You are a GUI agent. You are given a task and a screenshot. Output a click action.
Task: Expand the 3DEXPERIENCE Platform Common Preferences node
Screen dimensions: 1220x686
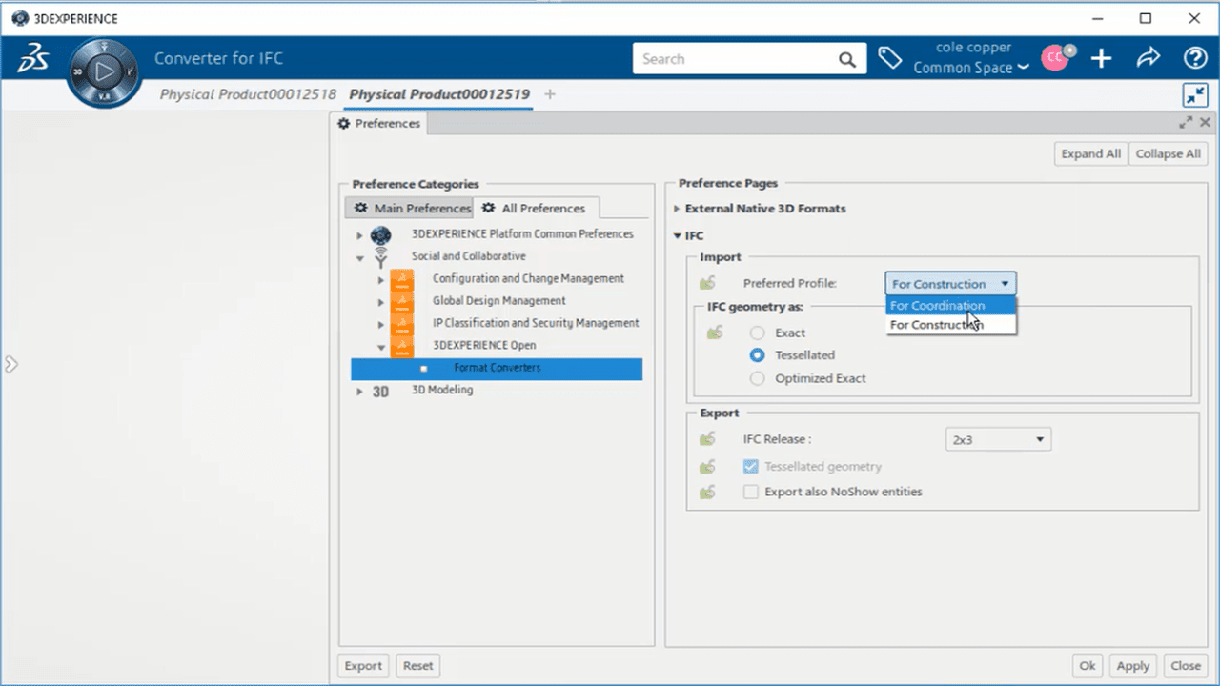pos(359,234)
